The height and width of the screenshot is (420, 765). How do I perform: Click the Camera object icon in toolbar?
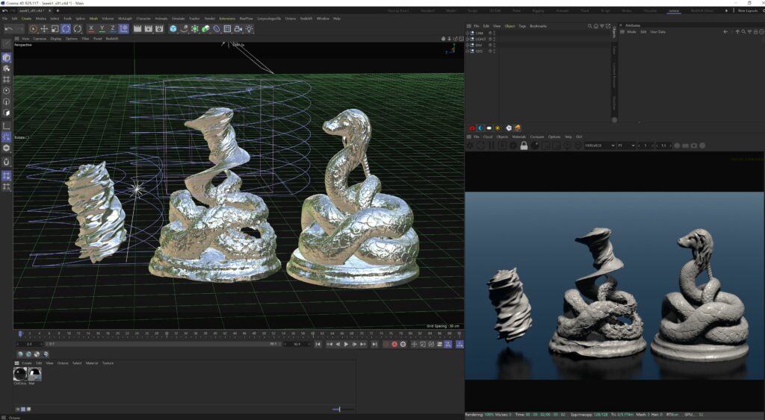[x=238, y=29]
